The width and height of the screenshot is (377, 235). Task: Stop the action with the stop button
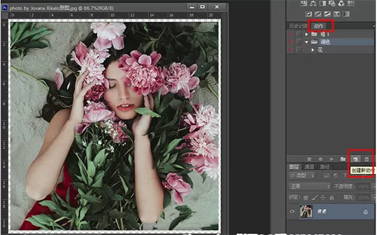(309, 159)
